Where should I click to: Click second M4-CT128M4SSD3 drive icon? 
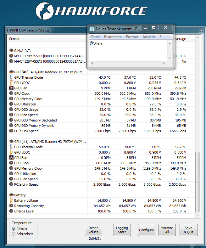pyautogui.click(x=11, y=61)
